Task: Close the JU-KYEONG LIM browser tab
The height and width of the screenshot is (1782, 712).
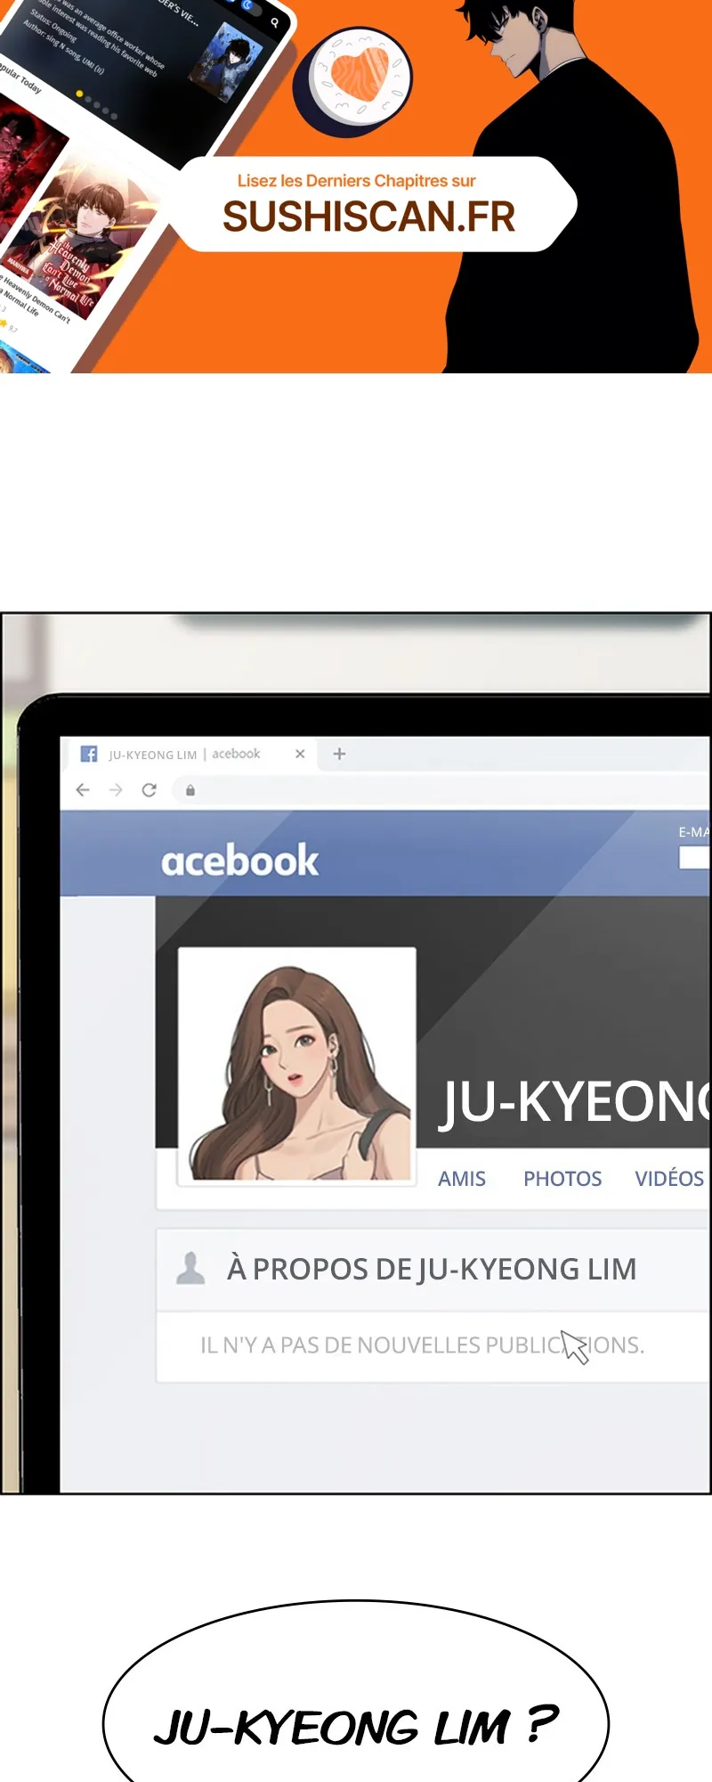Action: [x=300, y=754]
